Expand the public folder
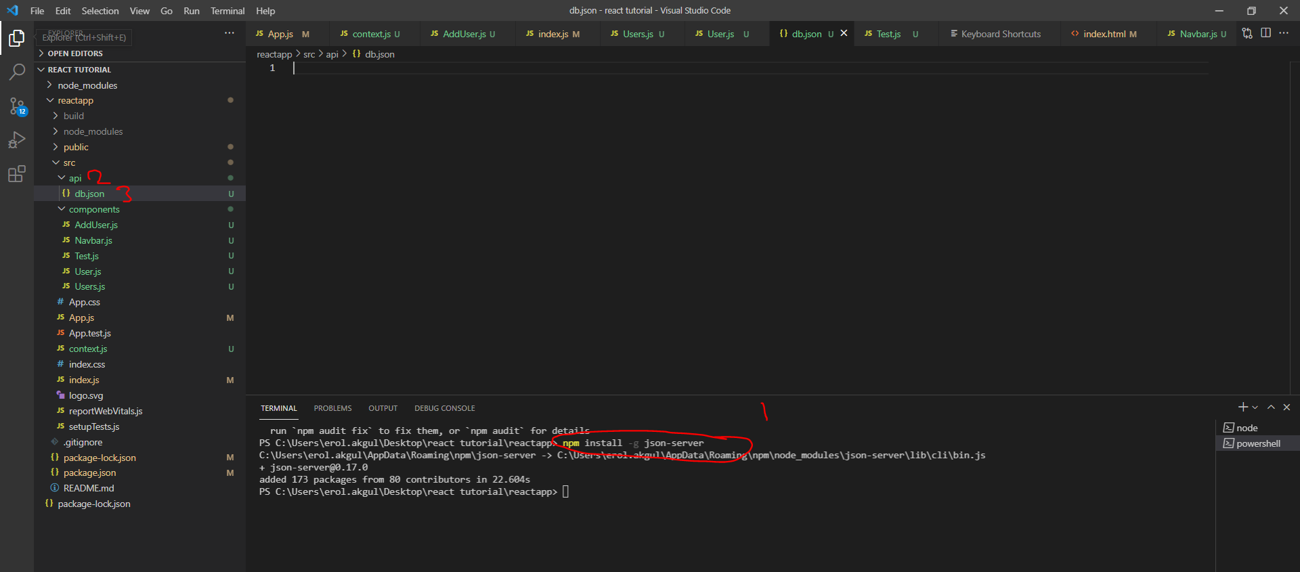Viewport: 1300px width, 572px height. click(x=76, y=147)
